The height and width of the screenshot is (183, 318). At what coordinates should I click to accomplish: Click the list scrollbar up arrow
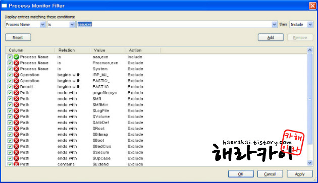click(310, 50)
